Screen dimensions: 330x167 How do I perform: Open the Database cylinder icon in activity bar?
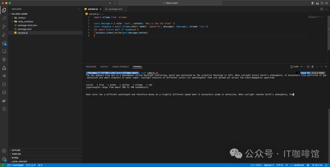pos(4,84)
